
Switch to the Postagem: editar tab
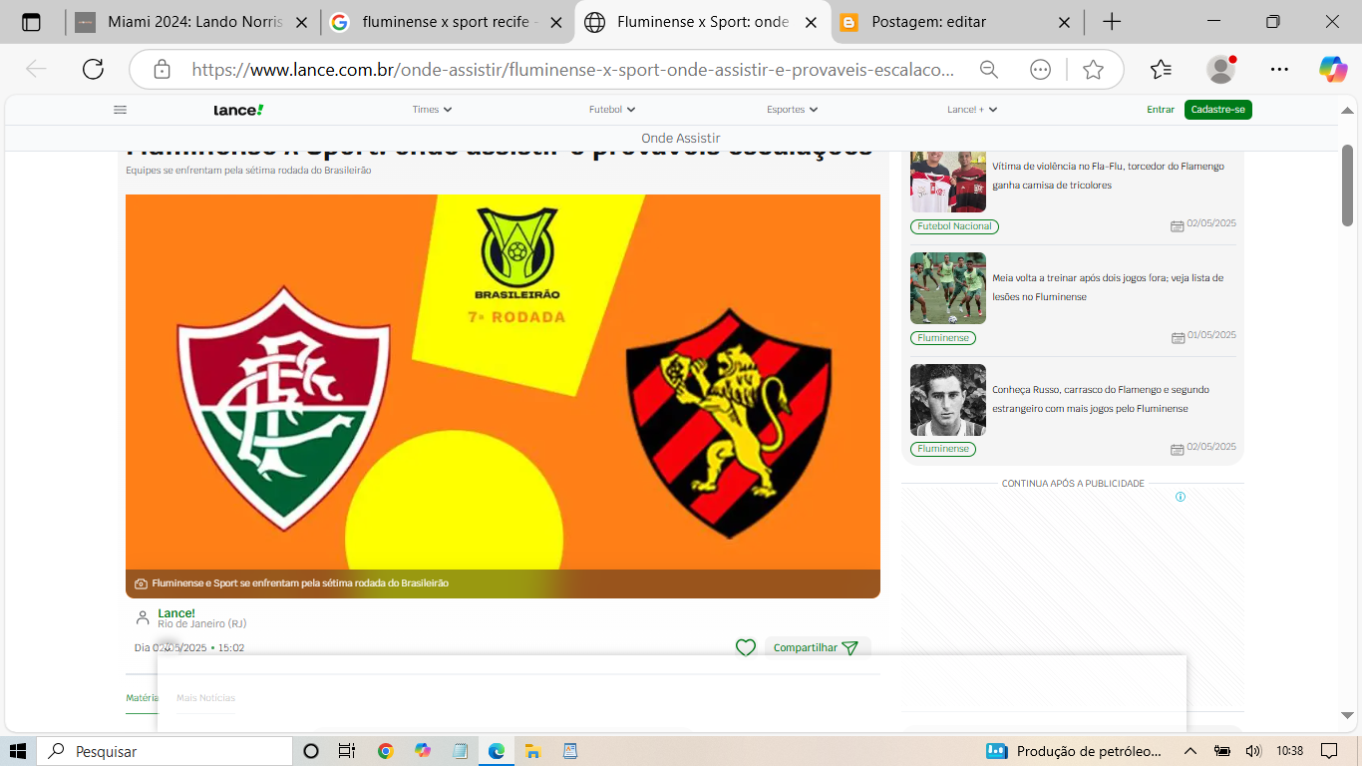(958, 22)
